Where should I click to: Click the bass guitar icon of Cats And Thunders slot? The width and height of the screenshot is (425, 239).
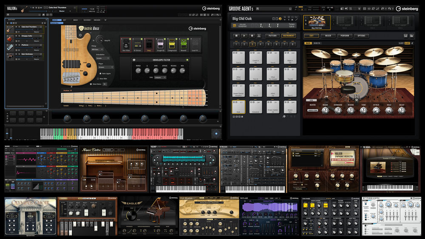(x=10, y=29)
